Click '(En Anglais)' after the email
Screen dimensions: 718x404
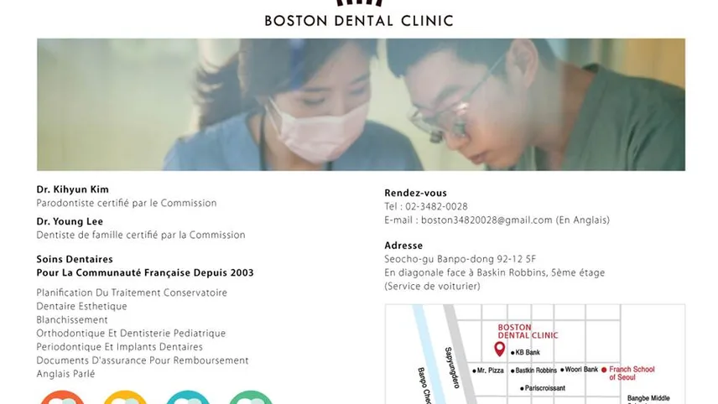(583, 220)
